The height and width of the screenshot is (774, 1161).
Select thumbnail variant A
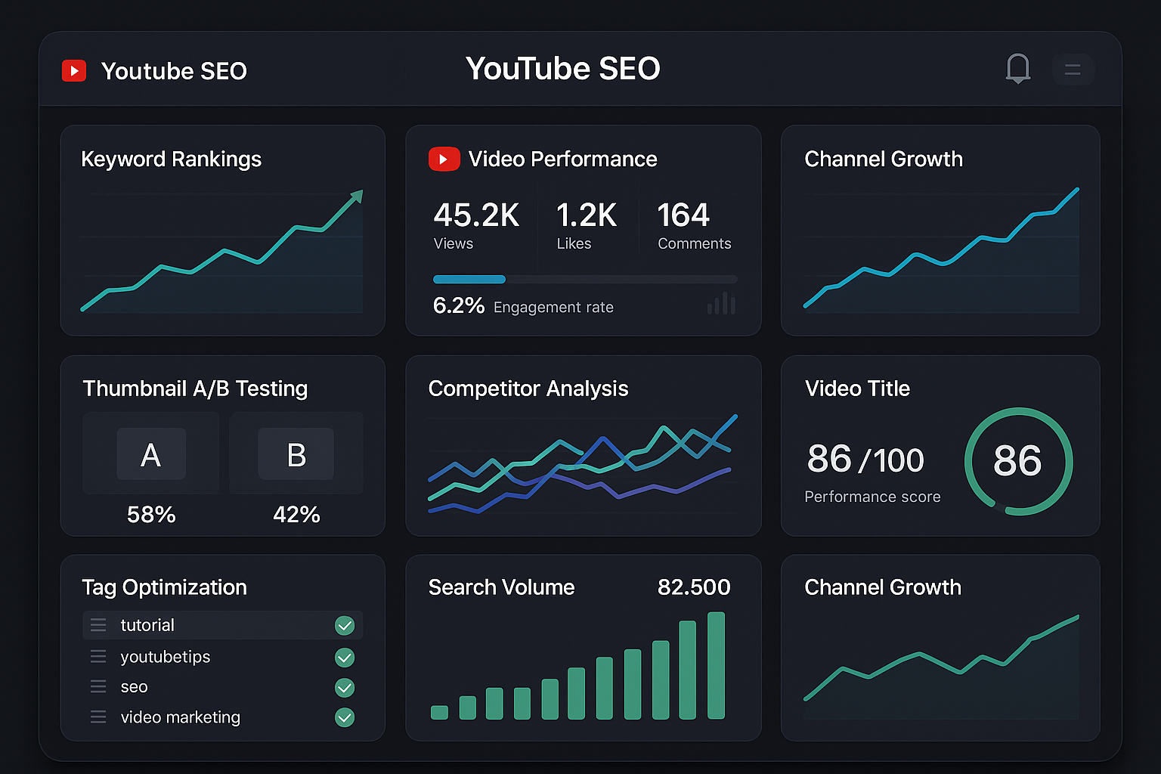tap(151, 454)
